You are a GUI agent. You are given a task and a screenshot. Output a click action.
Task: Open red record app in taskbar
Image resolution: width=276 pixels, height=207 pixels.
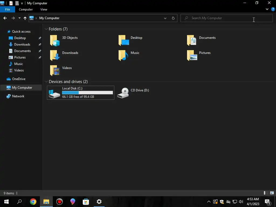(60, 202)
